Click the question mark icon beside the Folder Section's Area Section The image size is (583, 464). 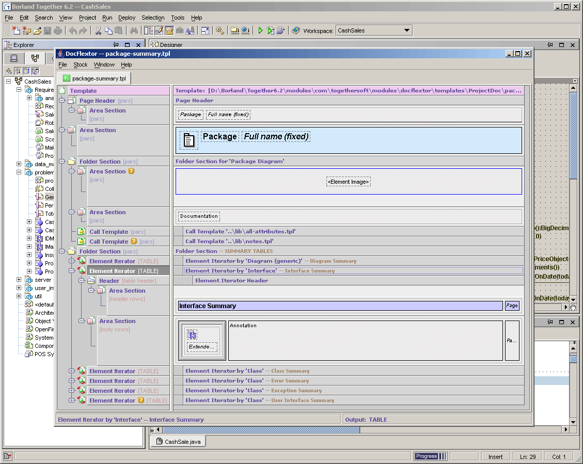[131, 171]
